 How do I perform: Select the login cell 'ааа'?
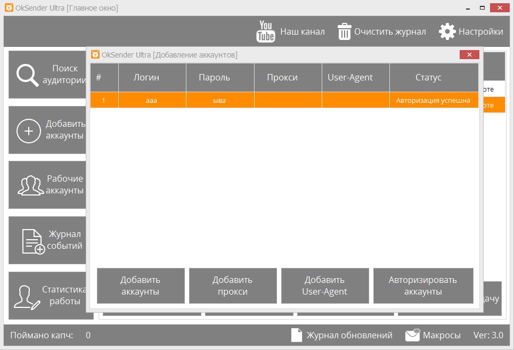coord(152,100)
